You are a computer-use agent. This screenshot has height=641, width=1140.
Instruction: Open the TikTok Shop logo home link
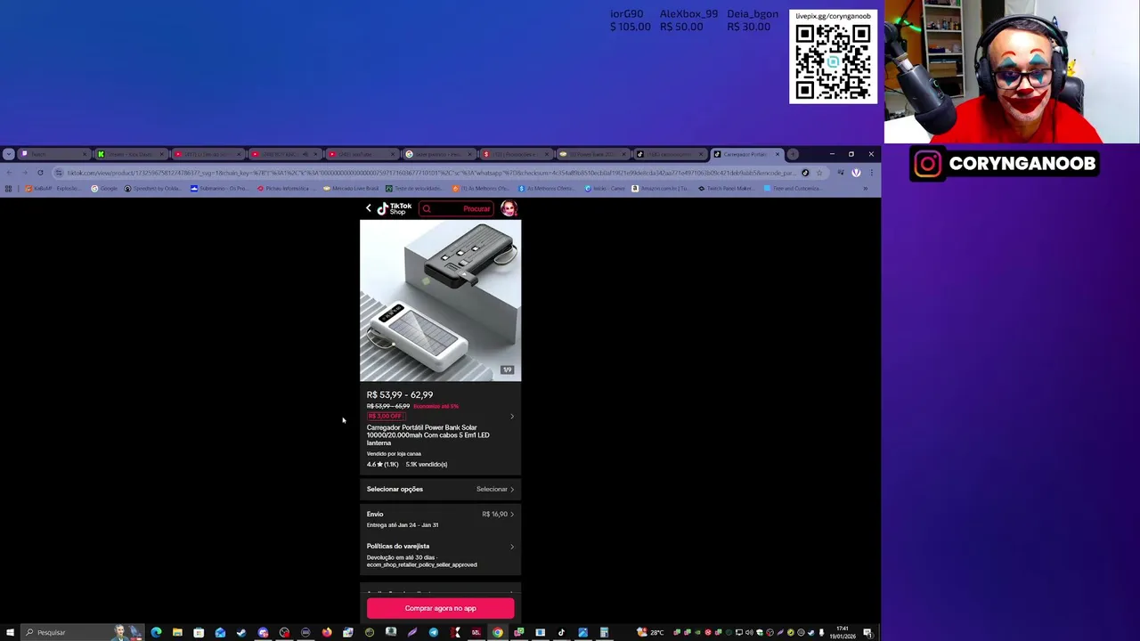[394, 208]
